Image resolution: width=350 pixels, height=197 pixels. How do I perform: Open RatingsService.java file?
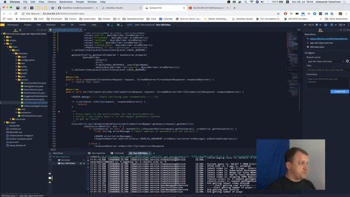(33, 86)
